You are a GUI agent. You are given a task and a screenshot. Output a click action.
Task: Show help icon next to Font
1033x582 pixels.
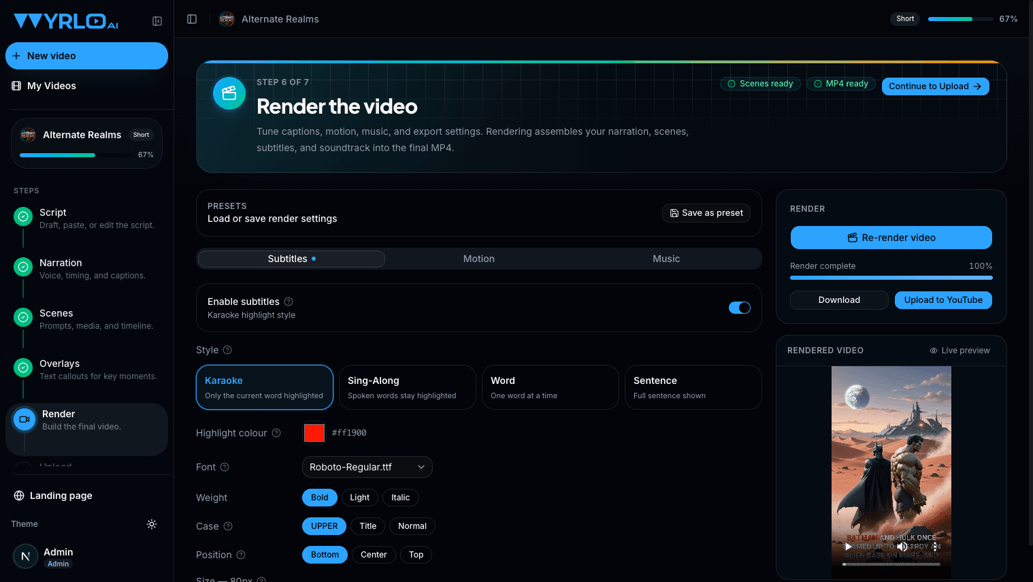[x=225, y=467]
